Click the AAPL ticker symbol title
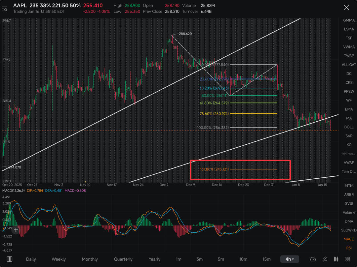Screen dimensions: 357x267 point(20,6)
